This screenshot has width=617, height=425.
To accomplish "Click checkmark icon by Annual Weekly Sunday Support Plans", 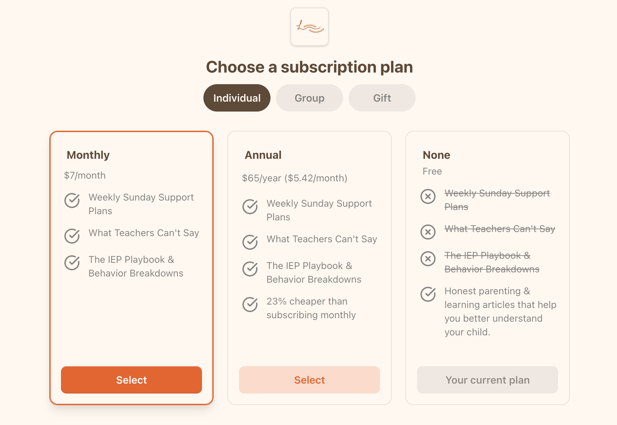I will 250,207.
